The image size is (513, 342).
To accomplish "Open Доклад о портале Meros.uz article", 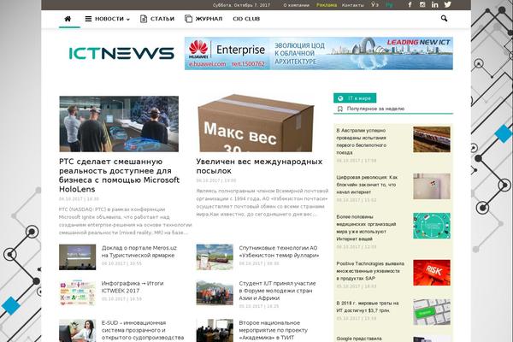I will pyautogui.click(x=139, y=251).
